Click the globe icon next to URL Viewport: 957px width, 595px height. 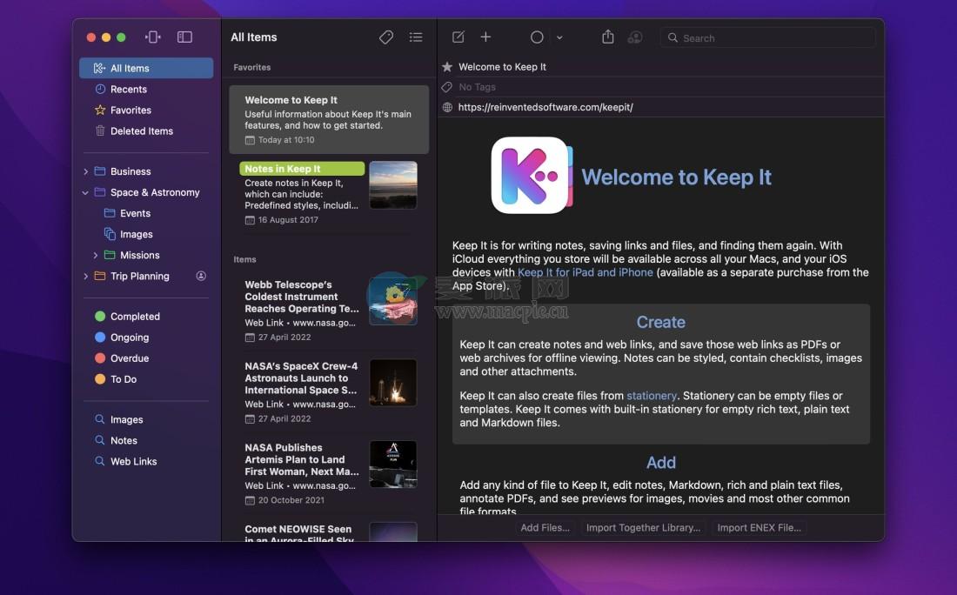(447, 107)
